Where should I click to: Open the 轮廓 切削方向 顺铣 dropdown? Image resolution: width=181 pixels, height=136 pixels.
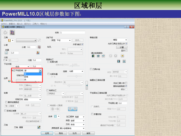tap(33, 99)
